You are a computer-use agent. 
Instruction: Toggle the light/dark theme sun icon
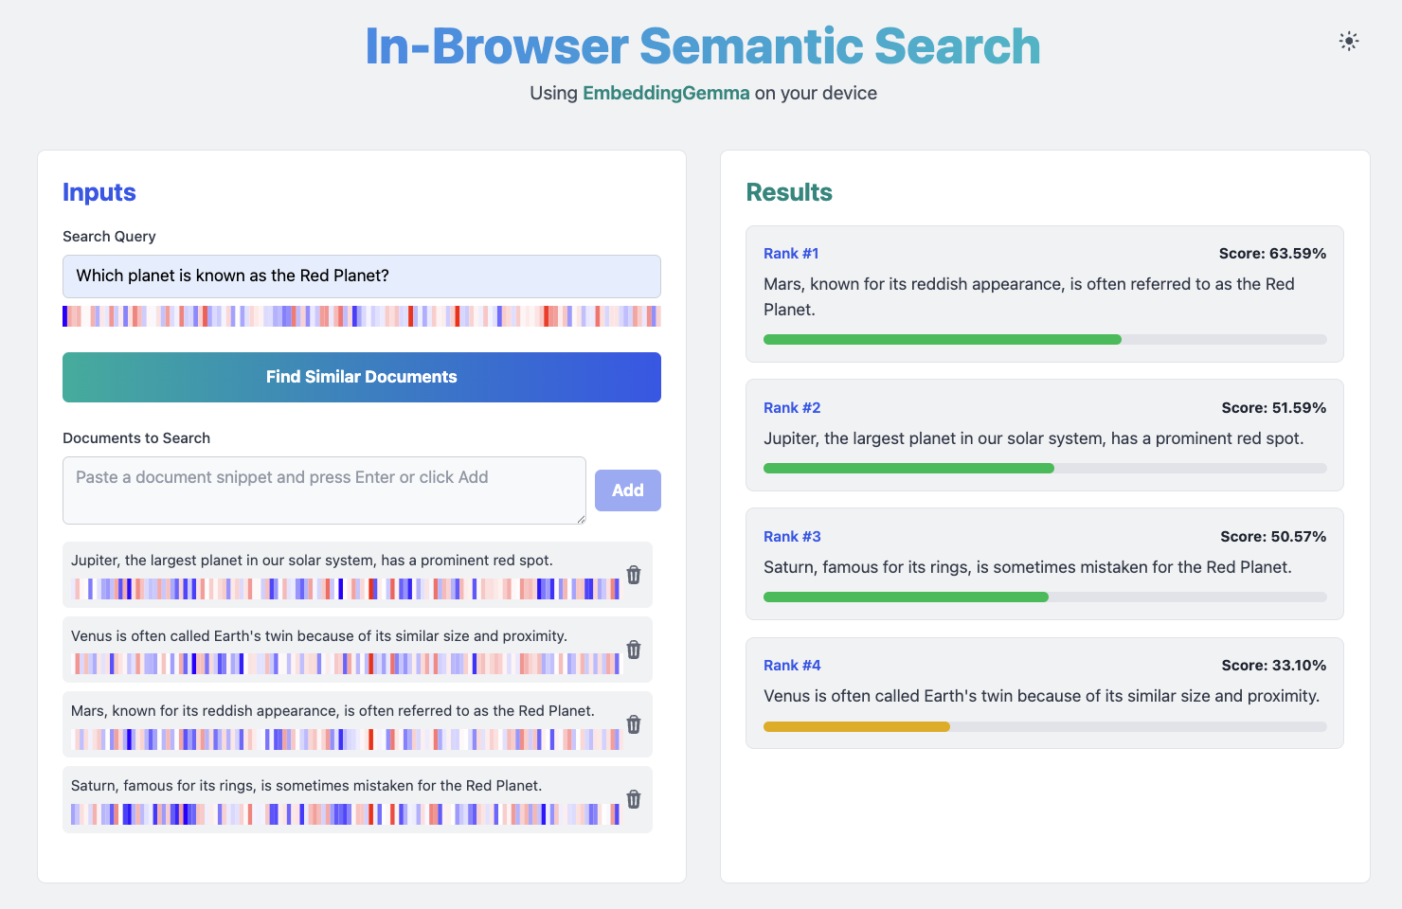(1349, 41)
